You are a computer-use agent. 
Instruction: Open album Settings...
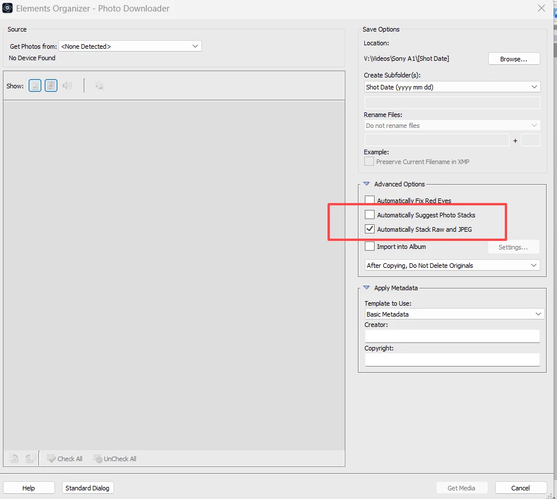point(513,247)
